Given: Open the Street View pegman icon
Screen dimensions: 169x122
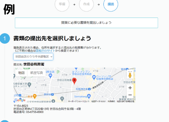Looking at the screenshot, I should coord(130,75).
